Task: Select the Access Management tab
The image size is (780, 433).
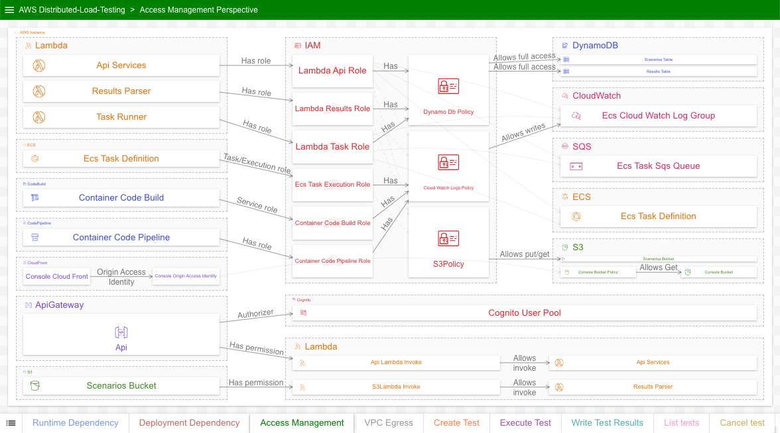Action: tap(302, 423)
